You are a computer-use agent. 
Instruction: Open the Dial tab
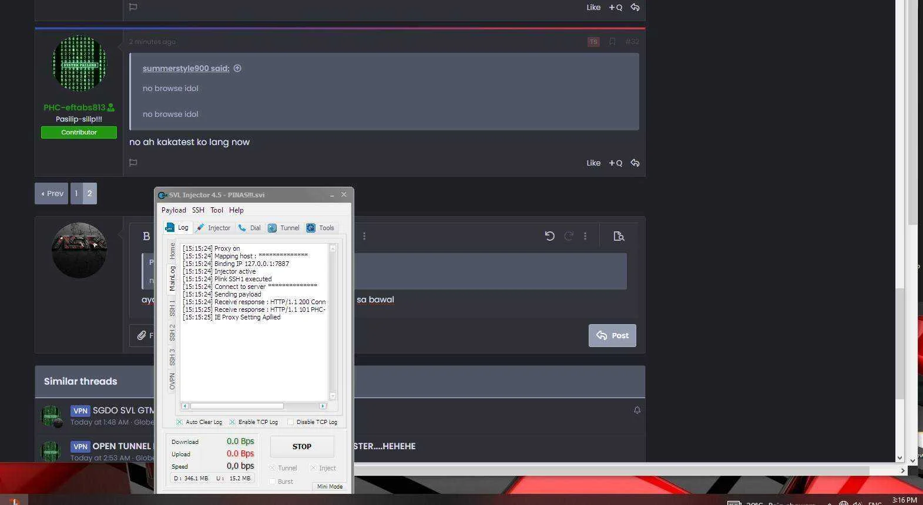click(x=250, y=228)
